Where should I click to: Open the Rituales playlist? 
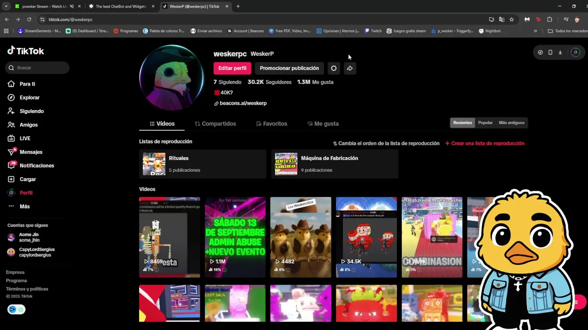click(x=203, y=164)
